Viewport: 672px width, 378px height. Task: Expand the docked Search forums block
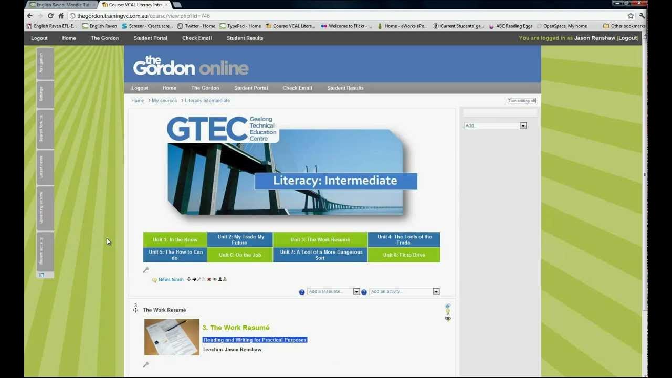[45, 129]
